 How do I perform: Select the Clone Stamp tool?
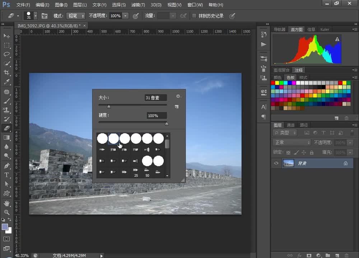(6, 110)
